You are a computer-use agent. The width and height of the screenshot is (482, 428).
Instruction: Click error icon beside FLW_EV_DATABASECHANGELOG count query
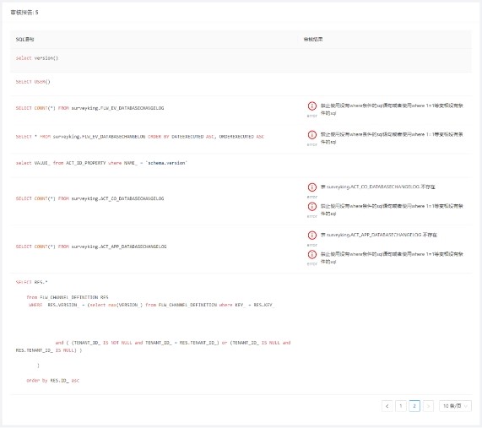[x=312, y=106]
